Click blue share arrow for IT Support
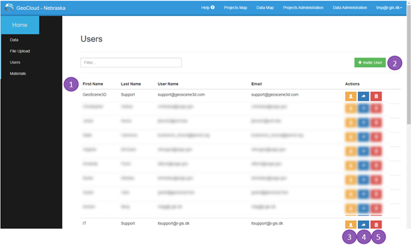 coord(363,225)
